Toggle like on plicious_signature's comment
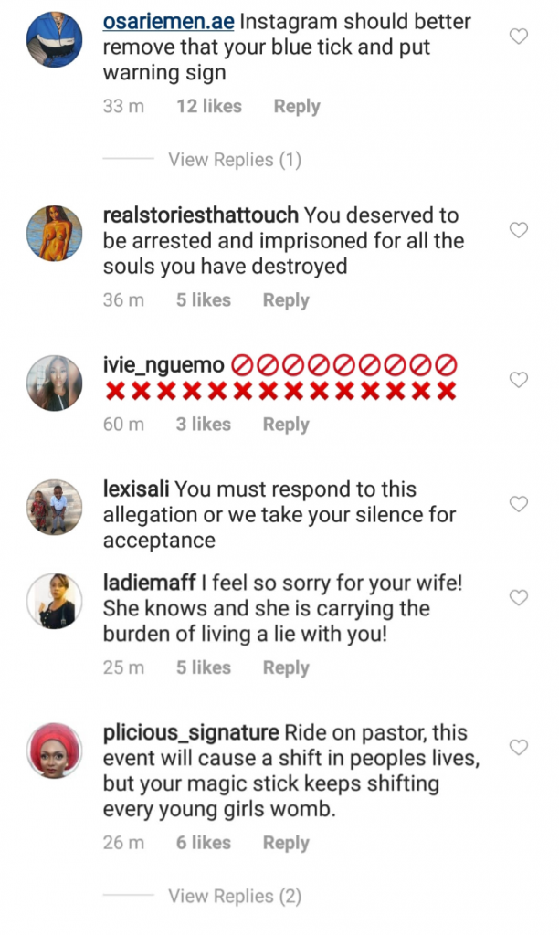 coord(518,748)
